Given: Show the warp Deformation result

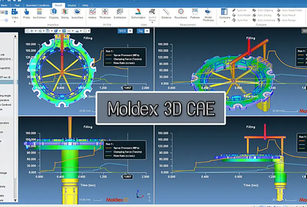Looking at the screenshot, I should pos(138,14).
